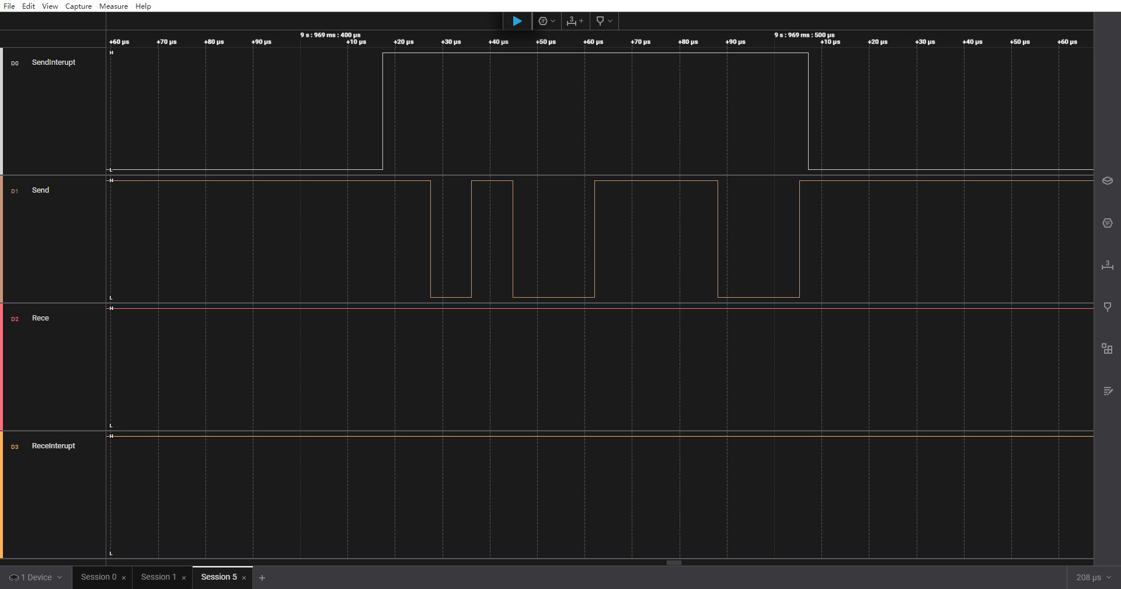This screenshot has width=1121, height=589.
Task: Open the Measure menu
Action: [x=113, y=6]
